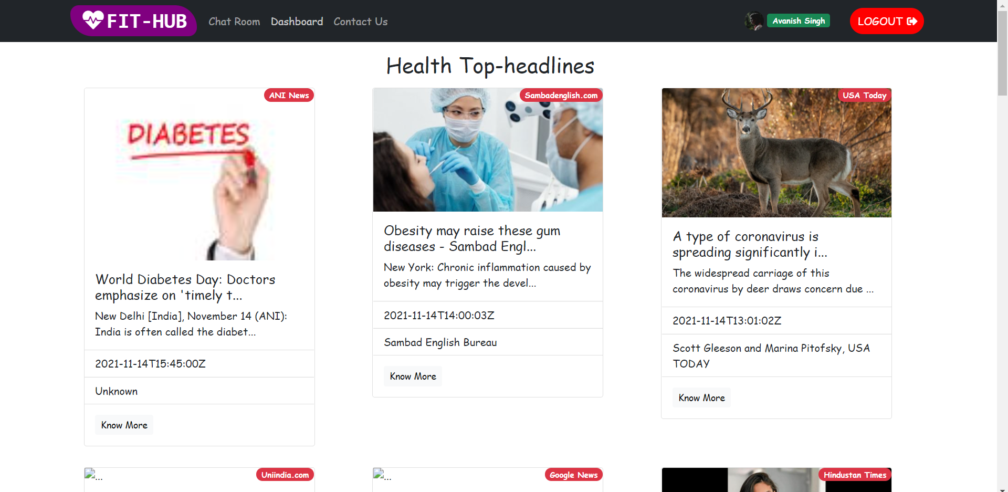This screenshot has width=1008, height=492.
Task: Click the USA Today source badge
Action: 864,95
